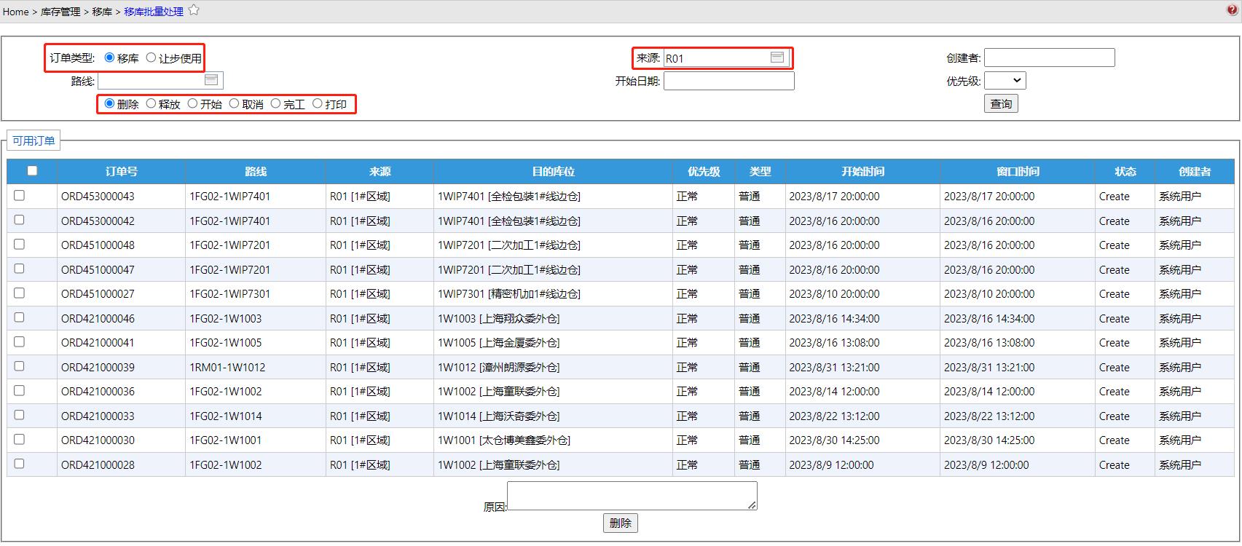The image size is (1242, 546).
Task: Click start time 2023/8/22 13:12:00
Action: (x=834, y=416)
